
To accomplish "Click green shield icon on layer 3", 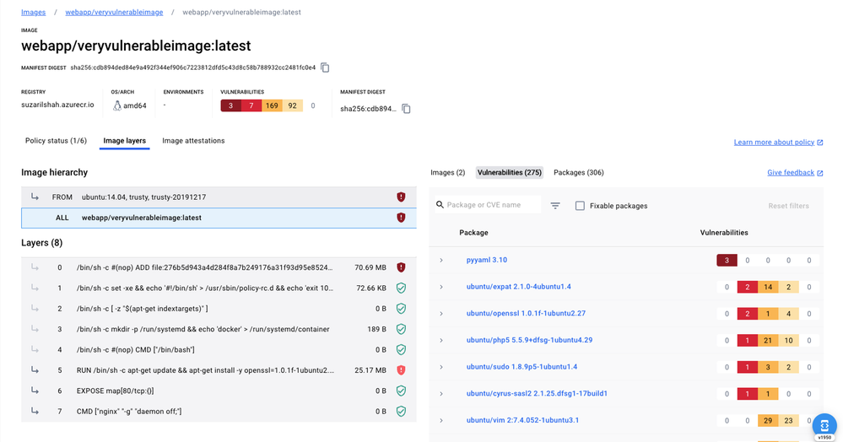I will tap(401, 329).
